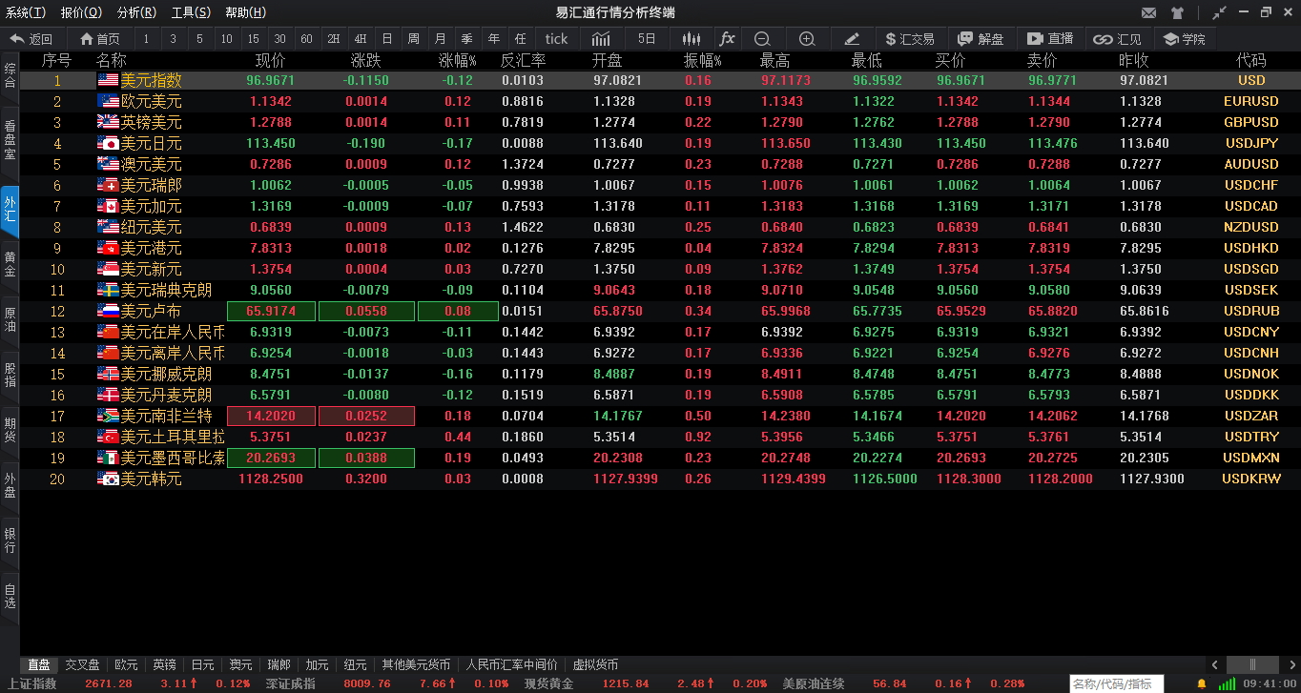Select the weekly 周 period button

click(413, 39)
